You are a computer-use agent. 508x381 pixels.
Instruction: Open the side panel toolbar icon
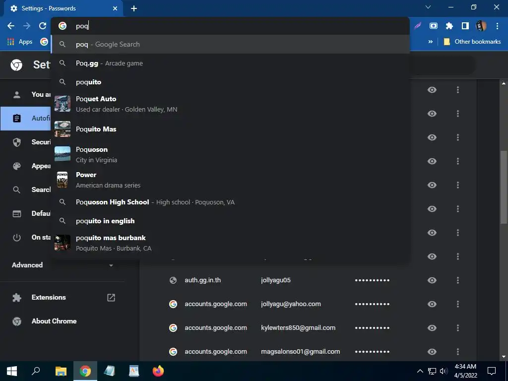[465, 26]
